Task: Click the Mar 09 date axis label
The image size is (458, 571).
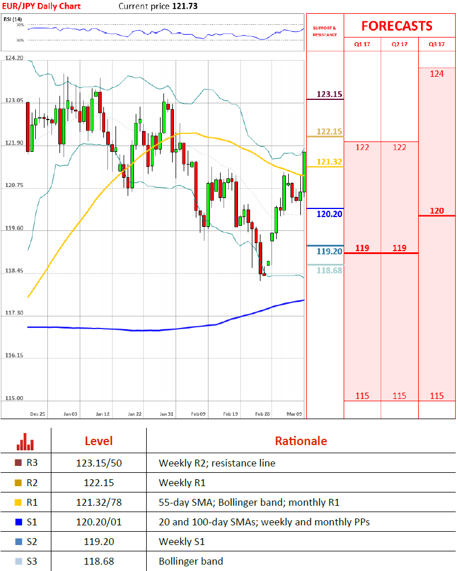Action: point(295,414)
